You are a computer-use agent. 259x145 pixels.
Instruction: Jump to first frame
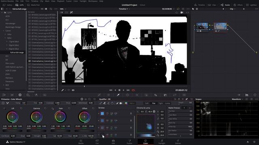110,90
